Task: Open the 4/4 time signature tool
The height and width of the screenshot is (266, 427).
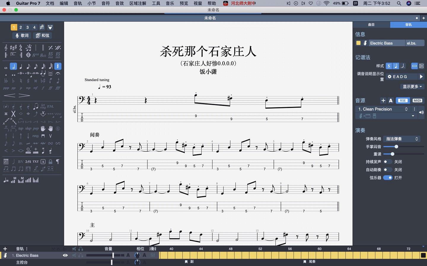Action: click(21, 48)
